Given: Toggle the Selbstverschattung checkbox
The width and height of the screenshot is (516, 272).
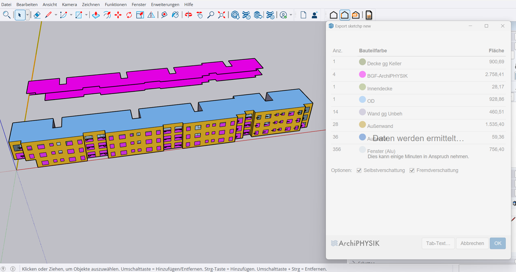Looking at the screenshot, I should [x=359, y=171].
